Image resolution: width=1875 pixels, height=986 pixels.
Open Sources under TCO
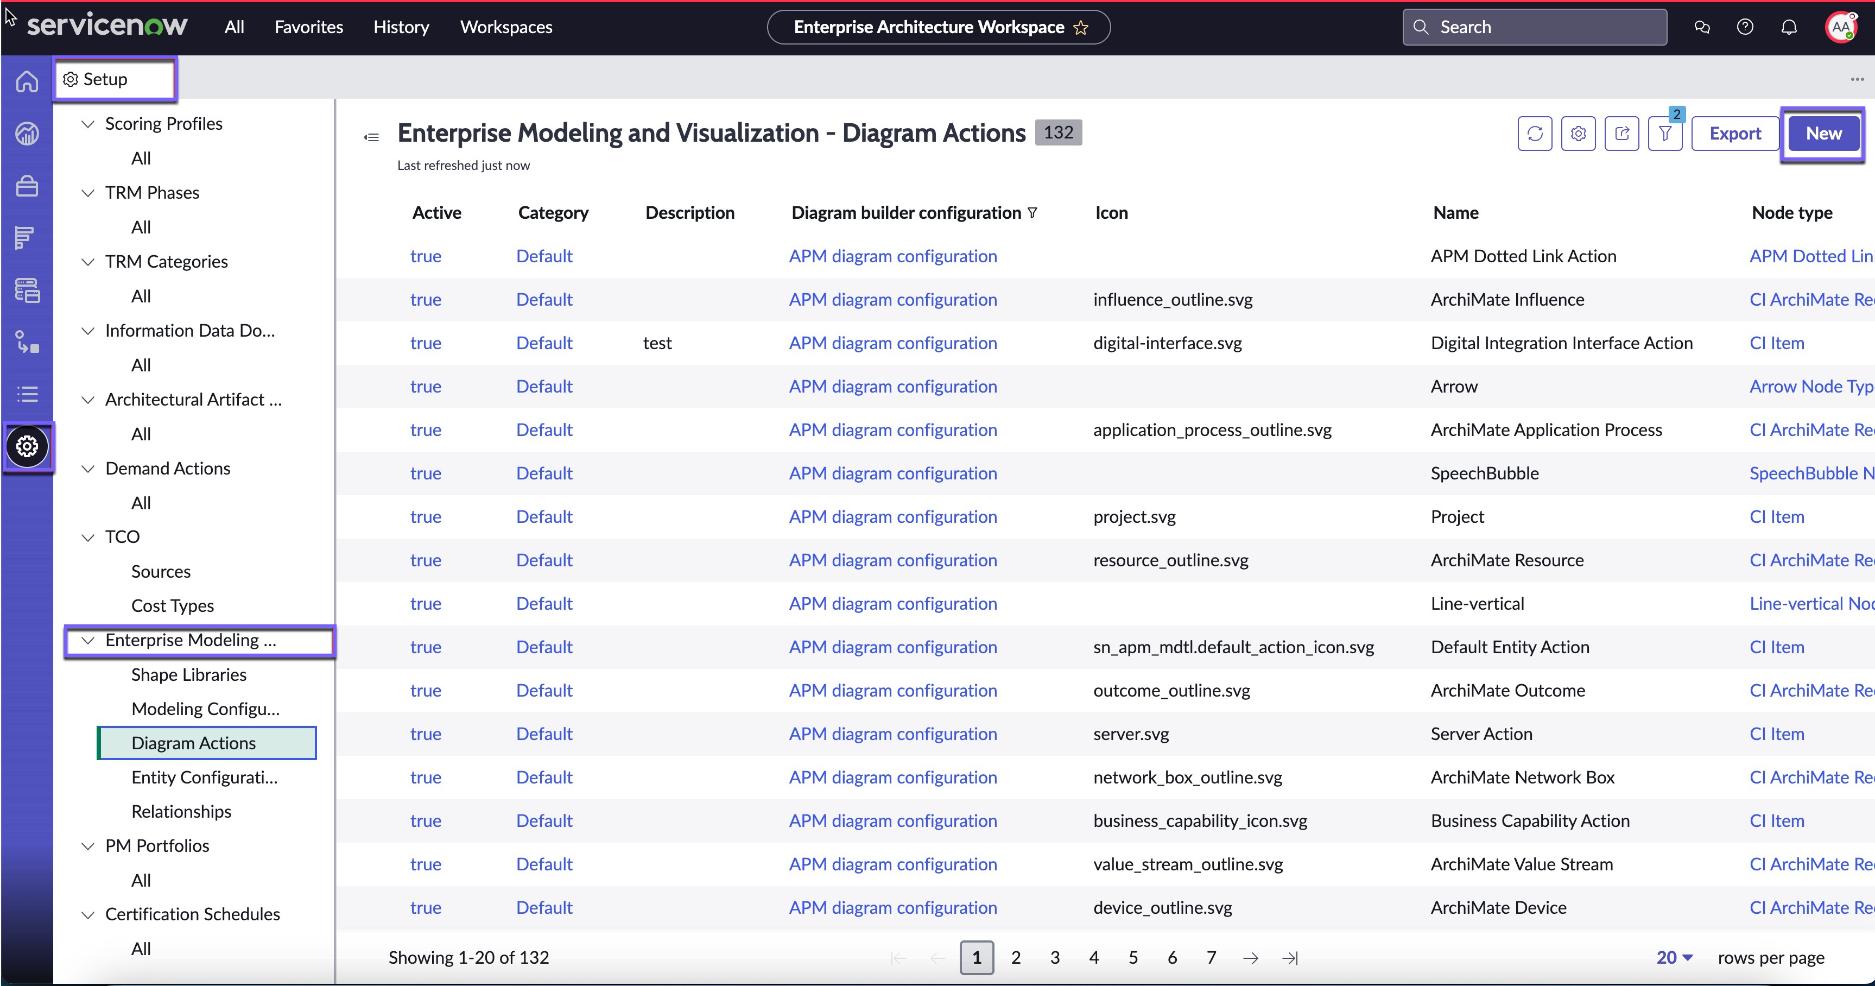pyautogui.click(x=161, y=572)
